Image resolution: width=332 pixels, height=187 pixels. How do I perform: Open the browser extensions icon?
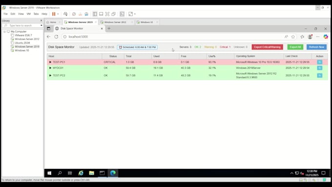[302, 37]
